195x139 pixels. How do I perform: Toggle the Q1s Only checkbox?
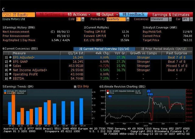(75, 86)
